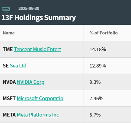The image size is (131, 123).
Task: Select the NVDA ticker symbol
Action: [9, 82]
